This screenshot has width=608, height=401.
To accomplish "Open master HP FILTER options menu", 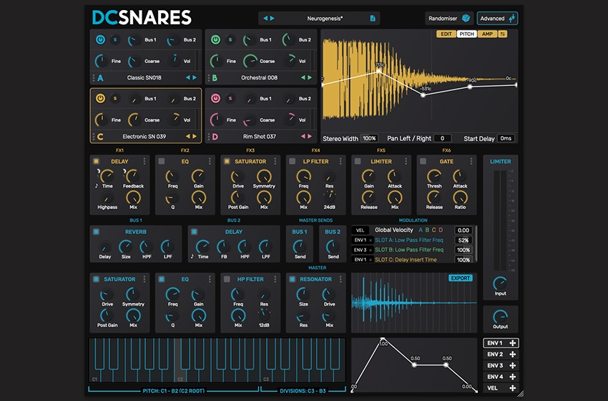I will tap(275, 279).
